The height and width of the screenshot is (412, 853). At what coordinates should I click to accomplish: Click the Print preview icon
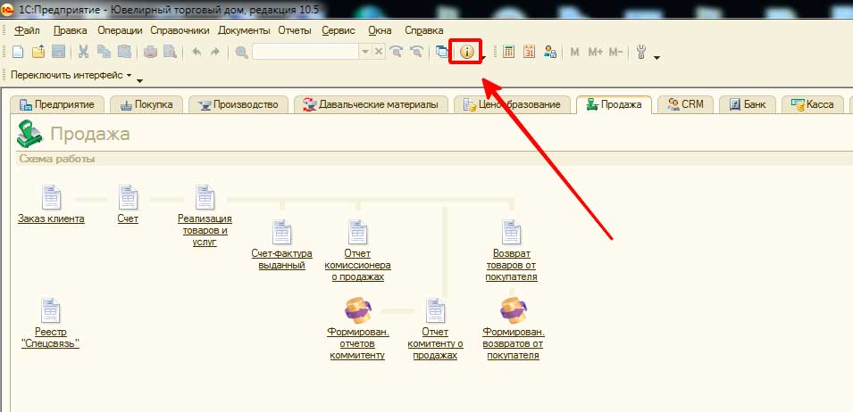tap(171, 52)
